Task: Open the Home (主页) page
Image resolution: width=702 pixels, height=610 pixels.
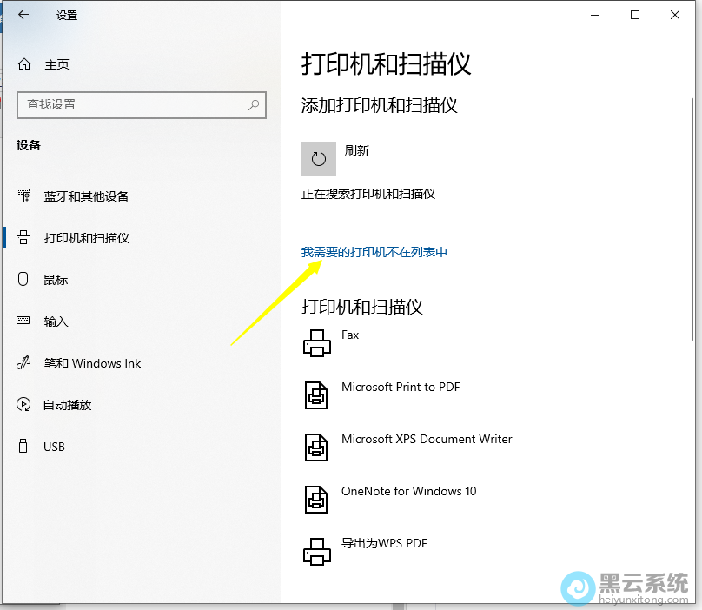Action: point(56,64)
